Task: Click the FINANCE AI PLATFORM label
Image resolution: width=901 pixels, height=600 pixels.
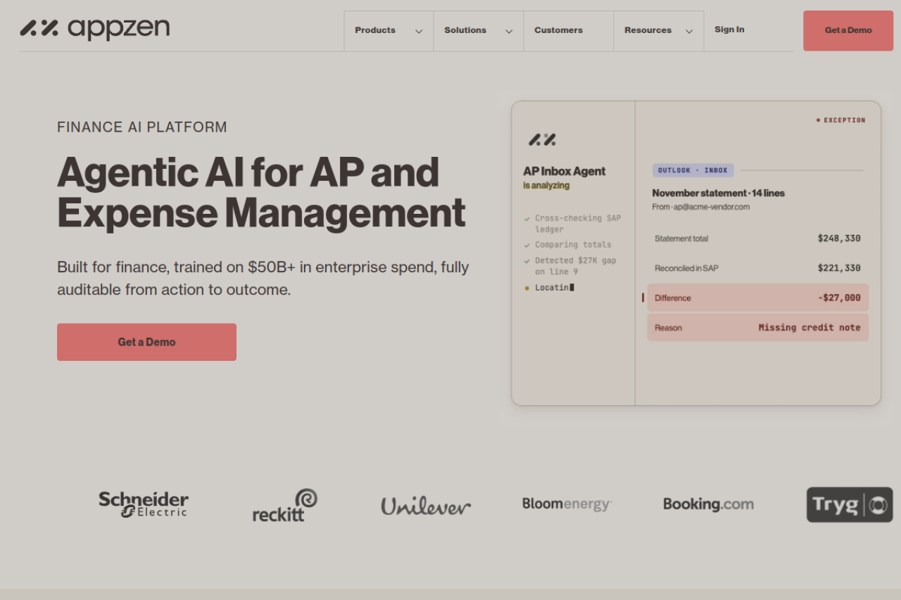Action: point(142,127)
